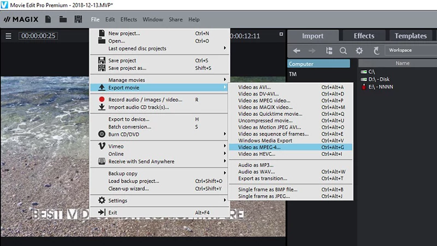Select Export to device...
The height and width of the screenshot is (246, 437).
click(x=160, y=119)
